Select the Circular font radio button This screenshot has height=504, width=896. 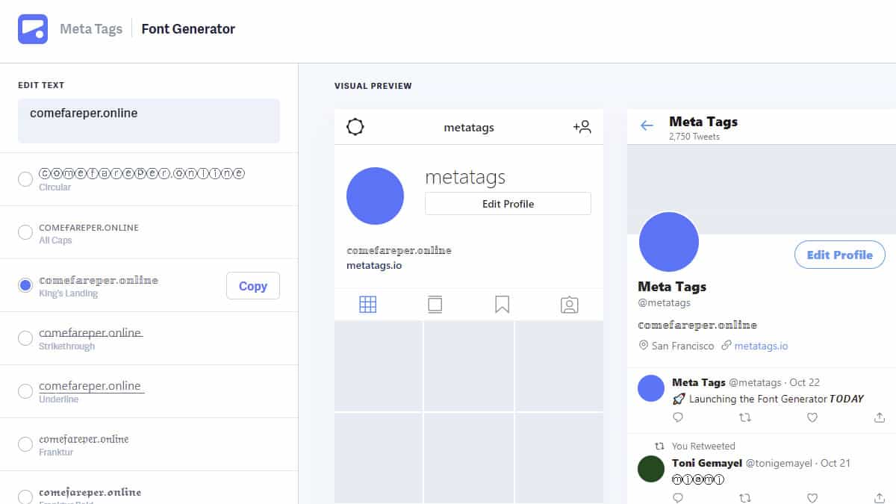pyautogui.click(x=25, y=179)
